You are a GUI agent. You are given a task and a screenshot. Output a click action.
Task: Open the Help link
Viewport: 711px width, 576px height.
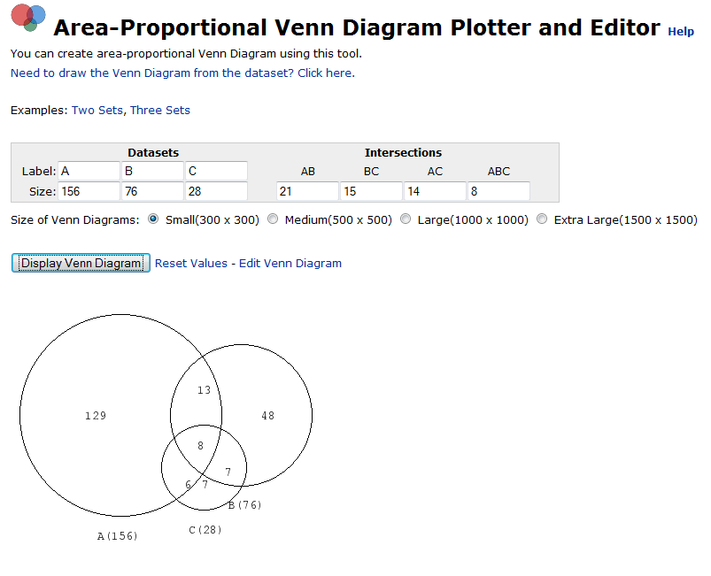point(681,31)
